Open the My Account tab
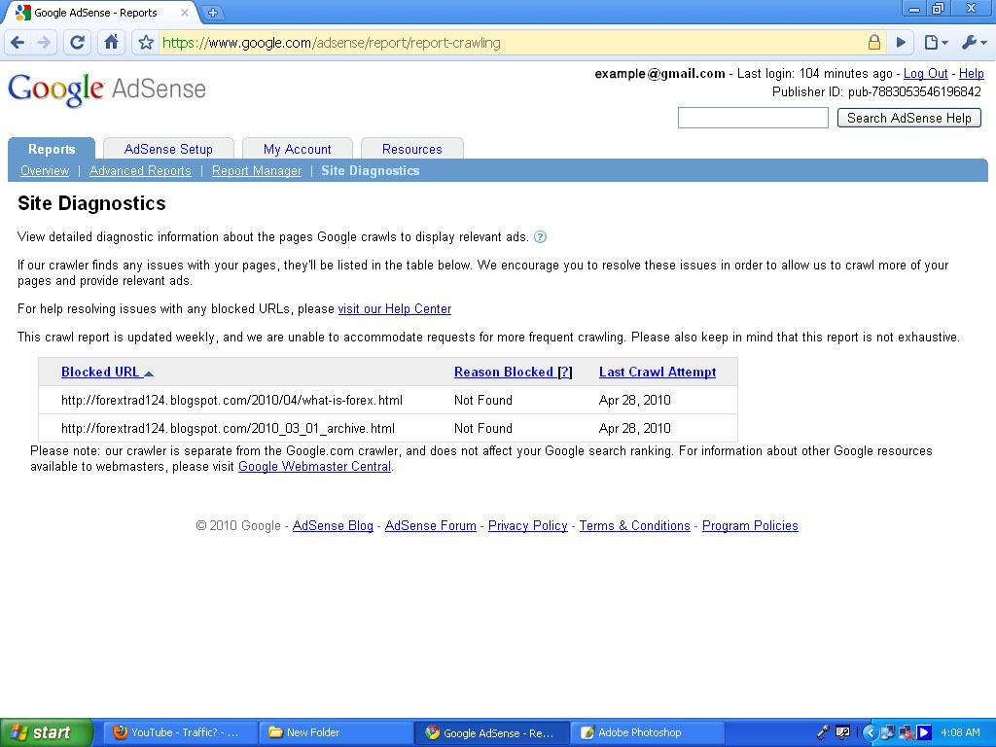The image size is (996, 747). (298, 149)
